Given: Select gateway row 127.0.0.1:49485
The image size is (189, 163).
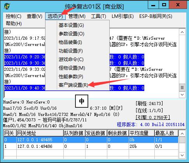Looking at the screenshot, I should [x=91, y=140].
